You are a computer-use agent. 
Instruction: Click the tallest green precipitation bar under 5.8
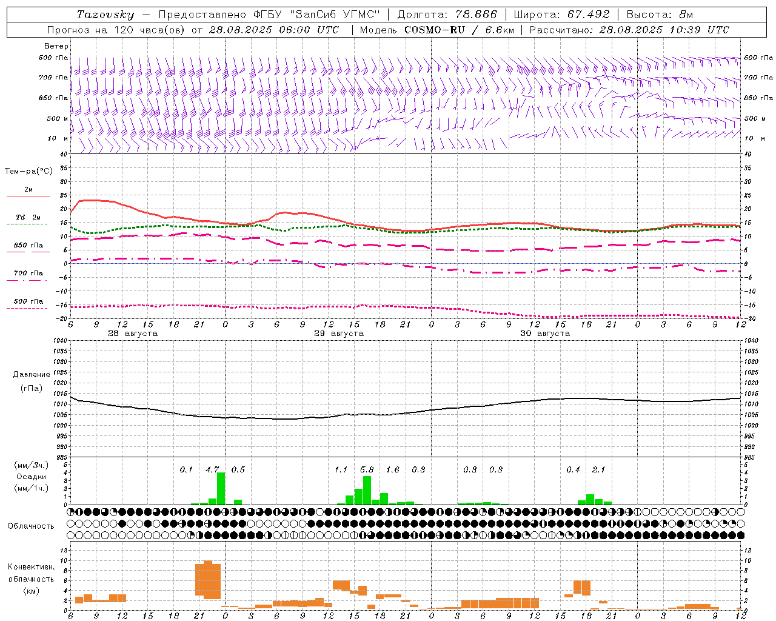coord(367,491)
